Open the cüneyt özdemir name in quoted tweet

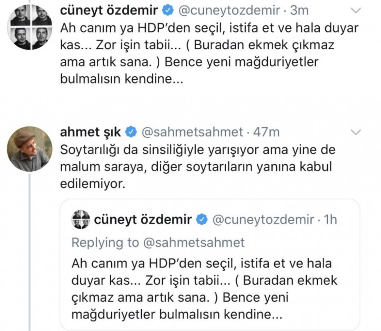point(143,220)
